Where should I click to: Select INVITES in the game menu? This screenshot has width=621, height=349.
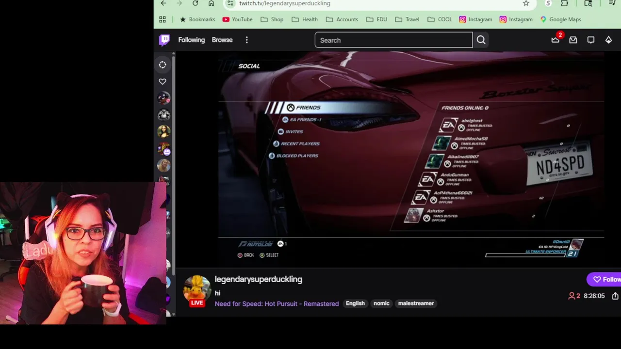tap(291, 131)
